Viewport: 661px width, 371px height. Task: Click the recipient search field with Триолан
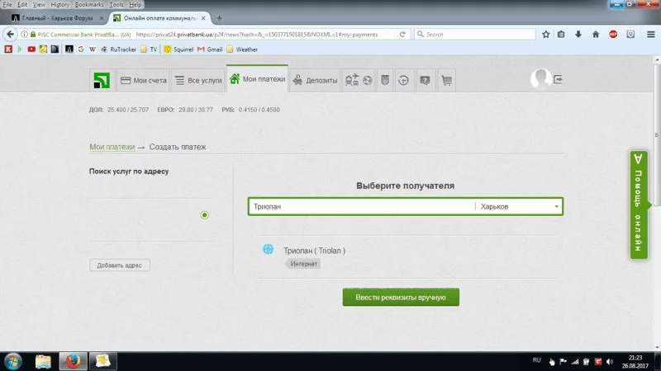pos(362,207)
